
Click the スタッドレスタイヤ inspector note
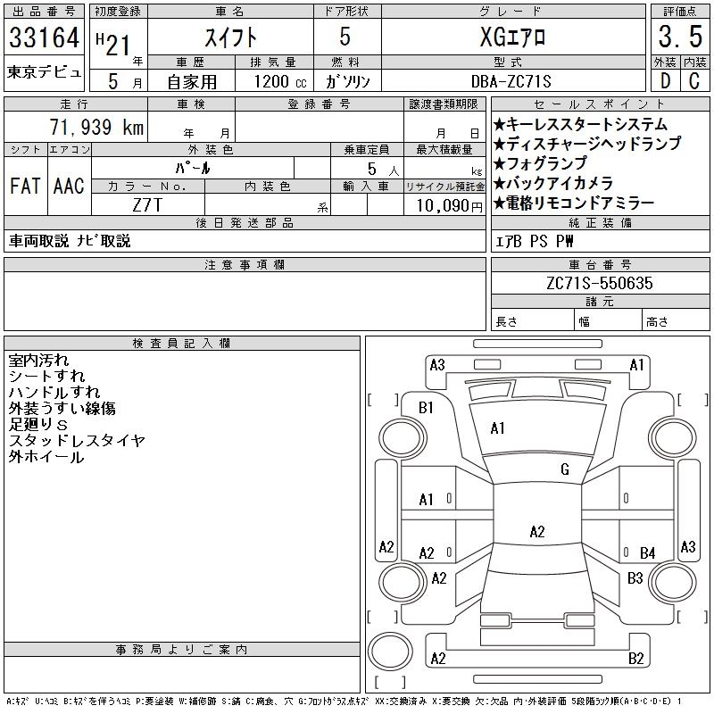77,441
